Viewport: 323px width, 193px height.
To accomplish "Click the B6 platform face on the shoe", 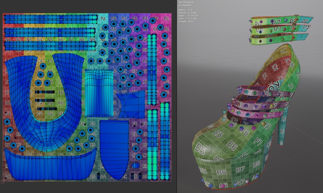I will click(x=222, y=172).
